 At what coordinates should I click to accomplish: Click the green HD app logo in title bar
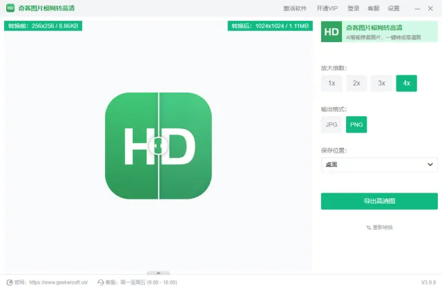pyautogui.click(x=10, y=8)
